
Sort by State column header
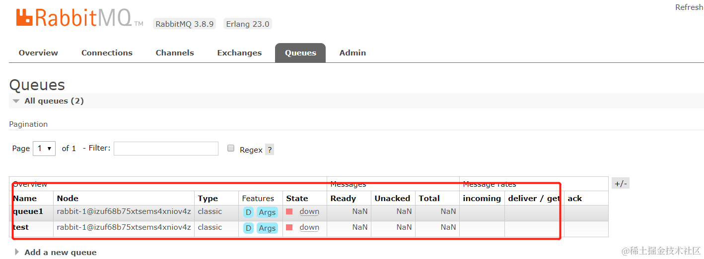[297, 199]
